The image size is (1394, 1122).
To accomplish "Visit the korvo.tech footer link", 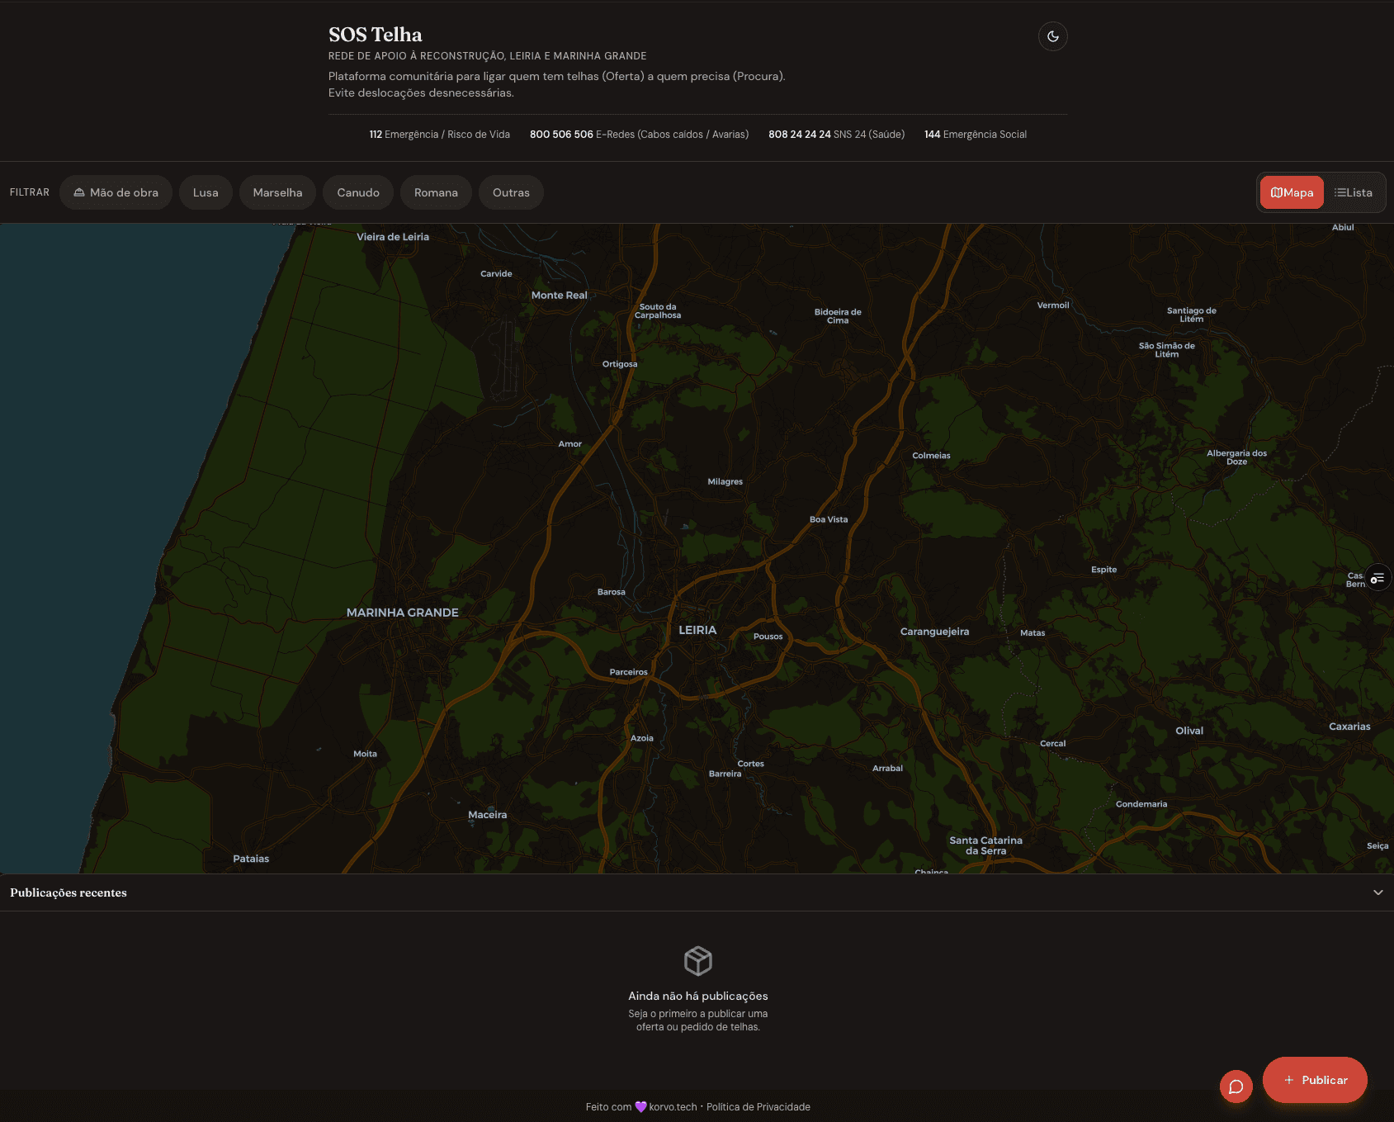I will point(673,1107).
